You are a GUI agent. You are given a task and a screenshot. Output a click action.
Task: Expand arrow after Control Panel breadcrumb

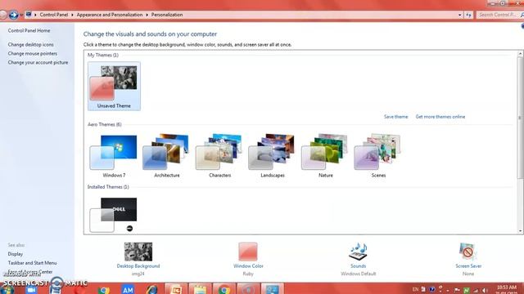pos(72,15)
